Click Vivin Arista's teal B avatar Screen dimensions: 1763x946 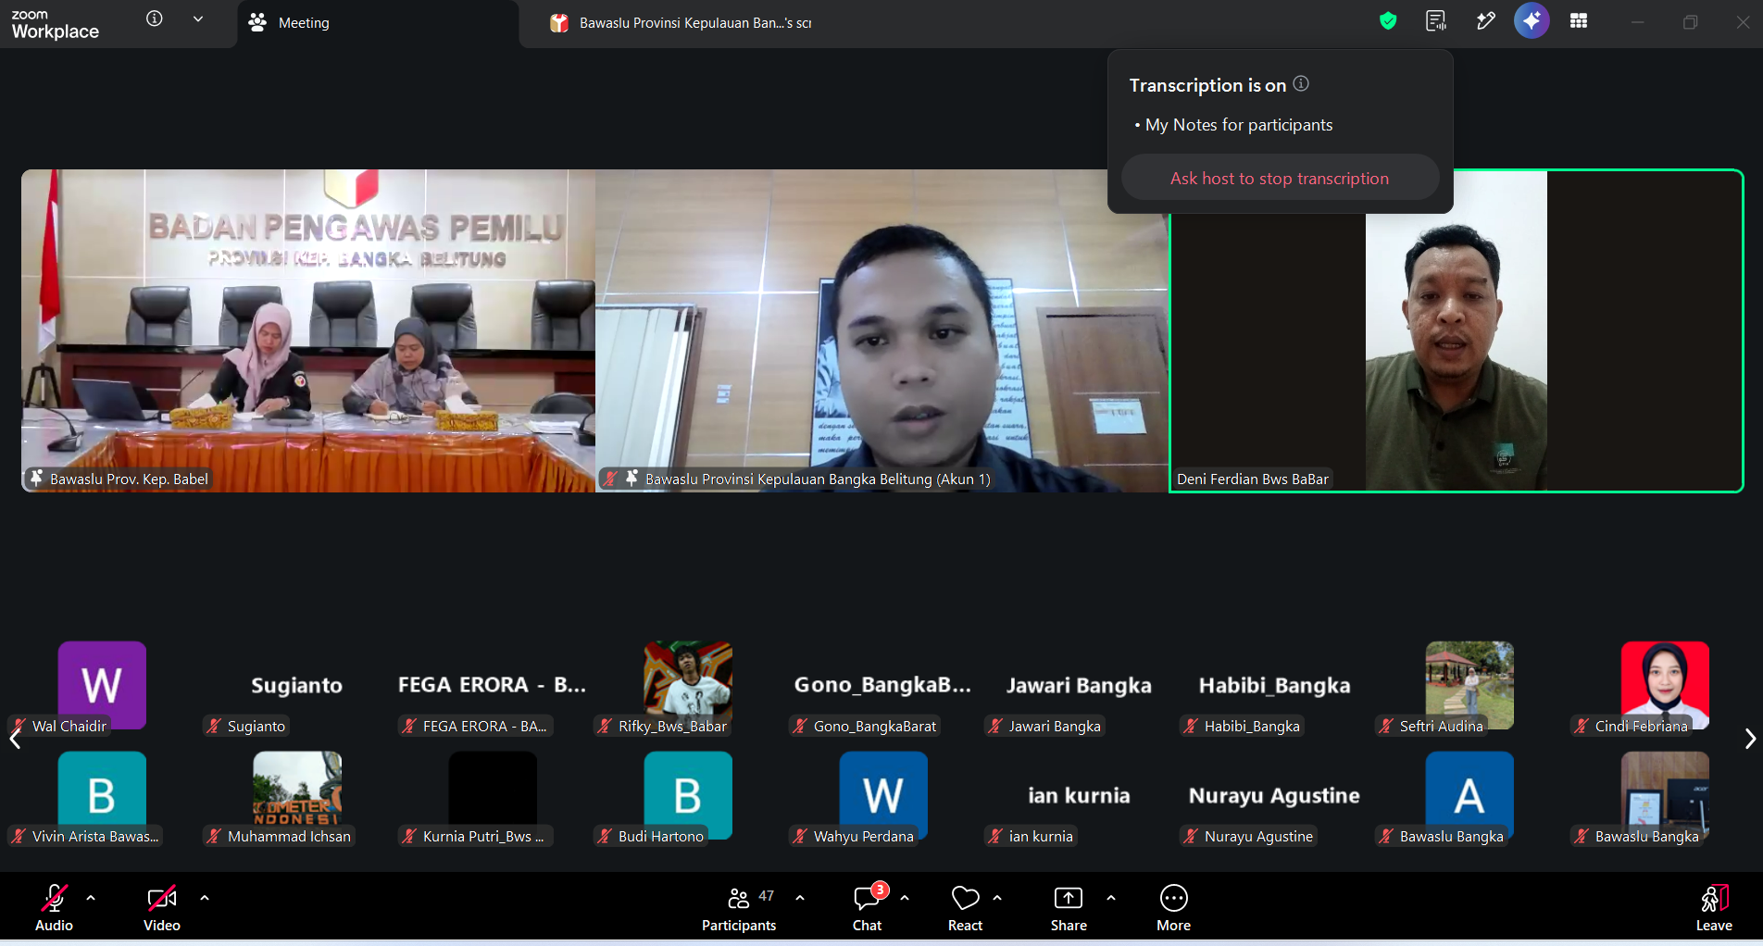[102, 795]
